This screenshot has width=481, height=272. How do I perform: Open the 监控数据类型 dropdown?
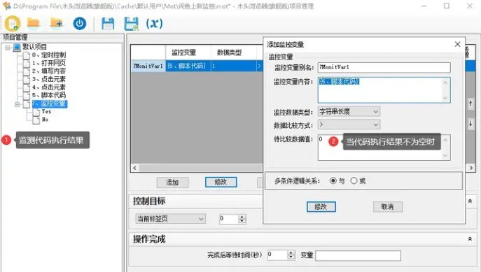[349, 111]
